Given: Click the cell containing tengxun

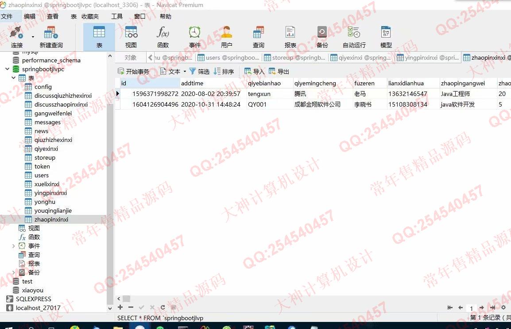Looking at the screenshot, I should [x=269, y=94].
